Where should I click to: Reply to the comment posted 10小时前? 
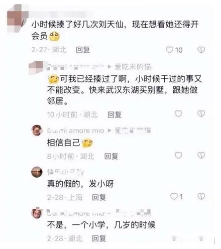click(115, 114)
